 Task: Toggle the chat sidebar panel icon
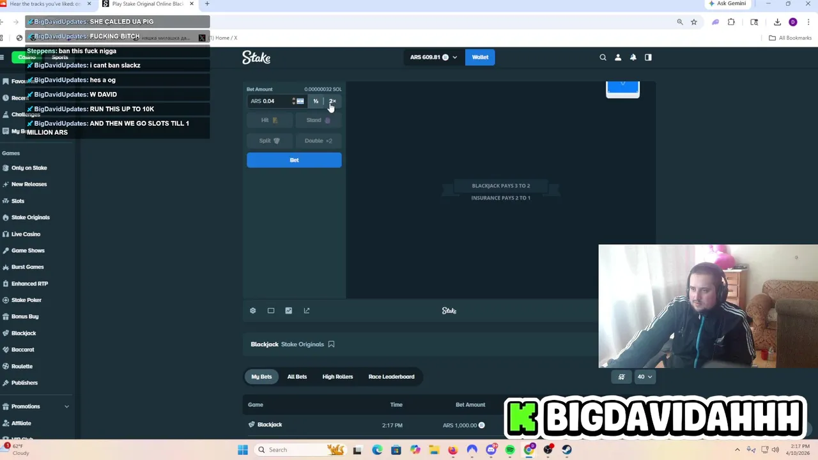point(648,57)
